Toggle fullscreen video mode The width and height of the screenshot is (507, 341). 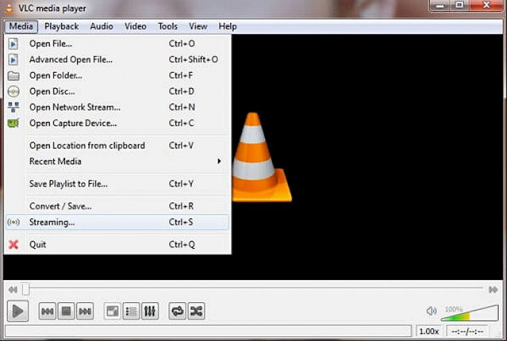[x=112, y=311]
